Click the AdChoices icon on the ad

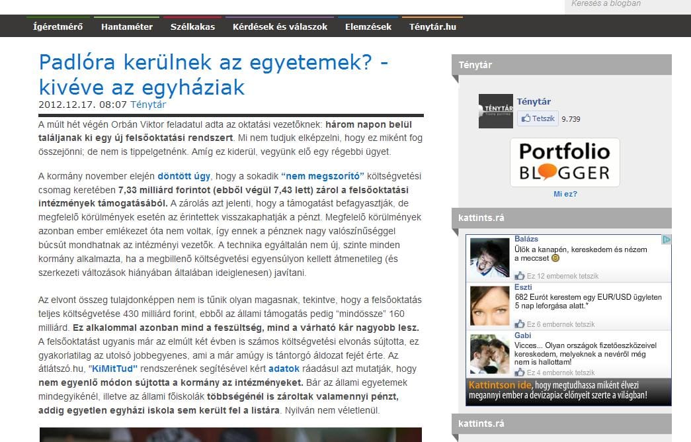(667, 240)
